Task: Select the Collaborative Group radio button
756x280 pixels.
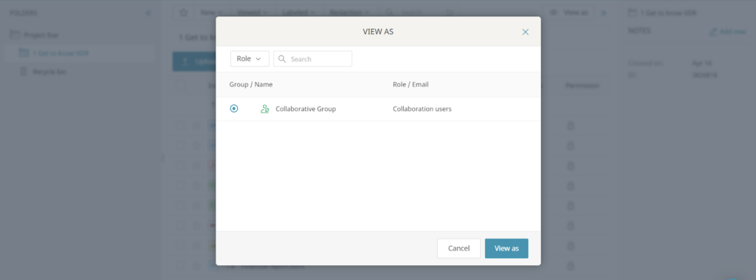Action: coord(234,109)
